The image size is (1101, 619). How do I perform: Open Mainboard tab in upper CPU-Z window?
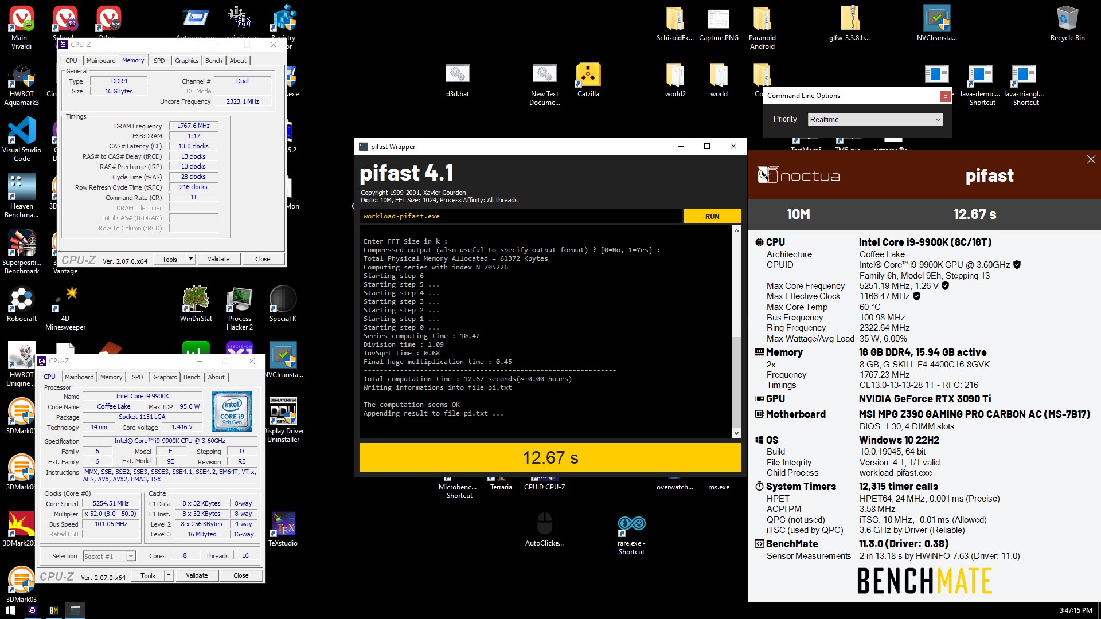[101, 61]
